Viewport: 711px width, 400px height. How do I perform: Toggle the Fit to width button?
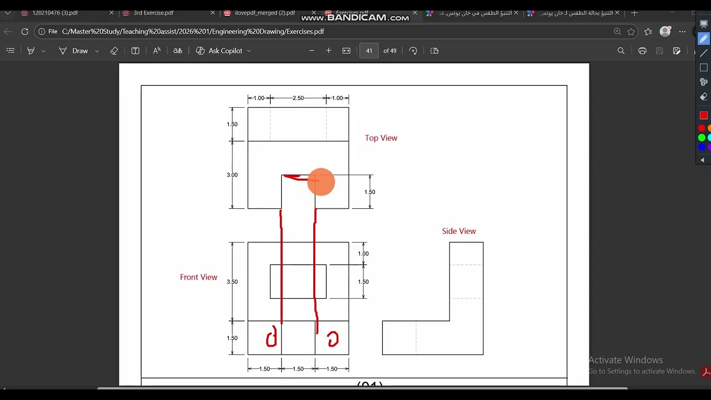point(347,51)
